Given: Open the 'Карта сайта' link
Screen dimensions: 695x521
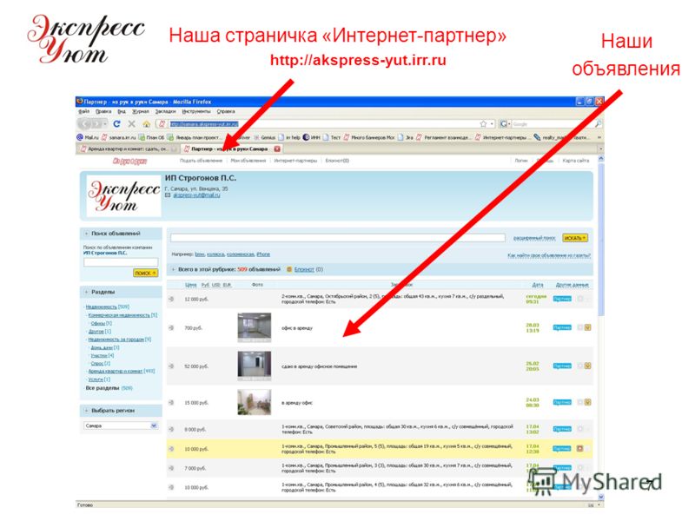Looking at the screenshot, I should (x=576, y=161).
